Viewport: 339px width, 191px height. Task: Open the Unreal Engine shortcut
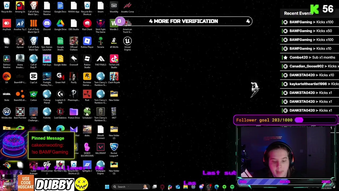point(127,44)
